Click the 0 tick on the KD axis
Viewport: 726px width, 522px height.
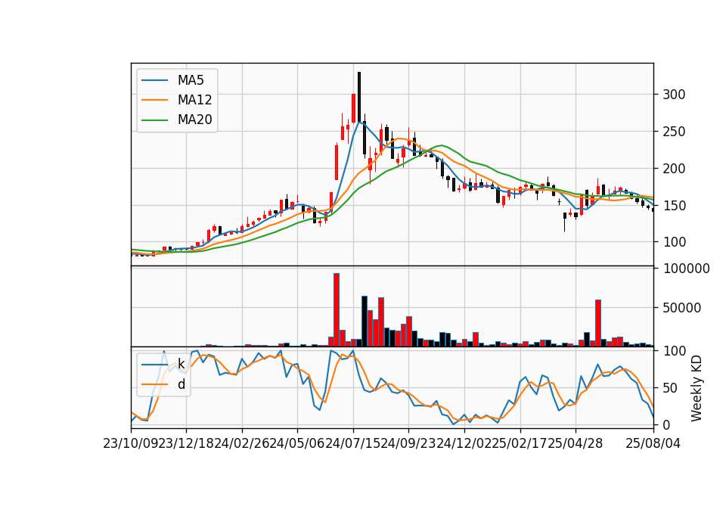click(667, 424)
